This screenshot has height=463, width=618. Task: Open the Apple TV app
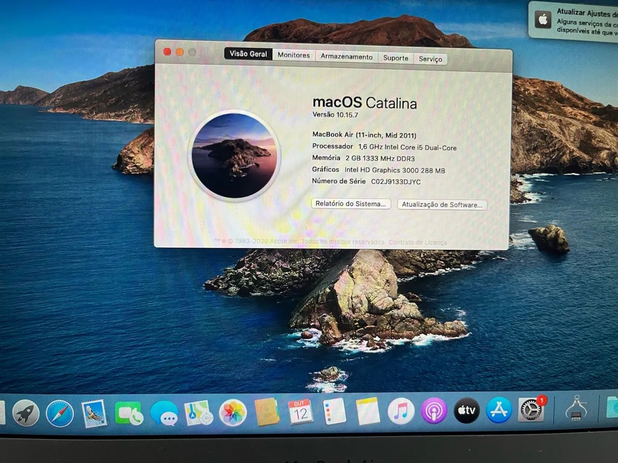[466, 410]
